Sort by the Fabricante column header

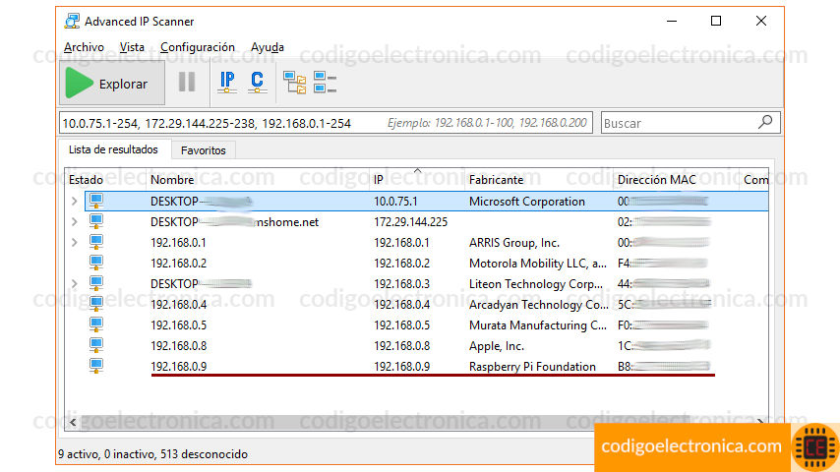pyautogui.click(x=496, y=180)
